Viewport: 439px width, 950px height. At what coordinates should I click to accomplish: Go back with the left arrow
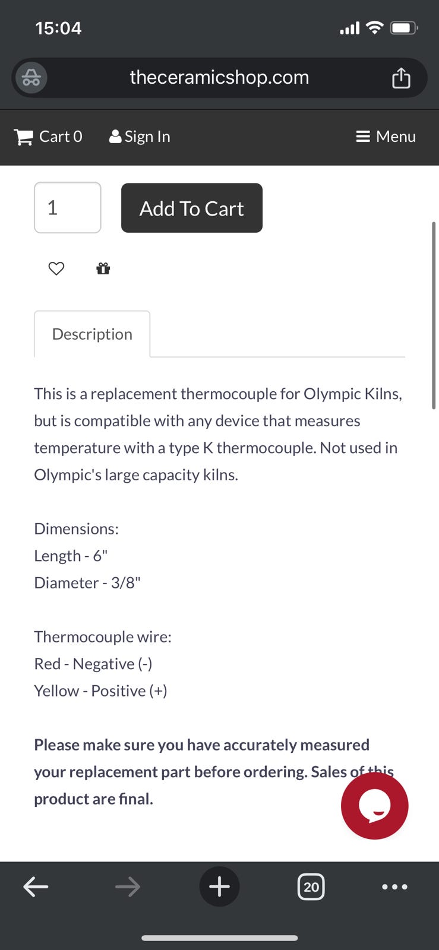point(36,887)
